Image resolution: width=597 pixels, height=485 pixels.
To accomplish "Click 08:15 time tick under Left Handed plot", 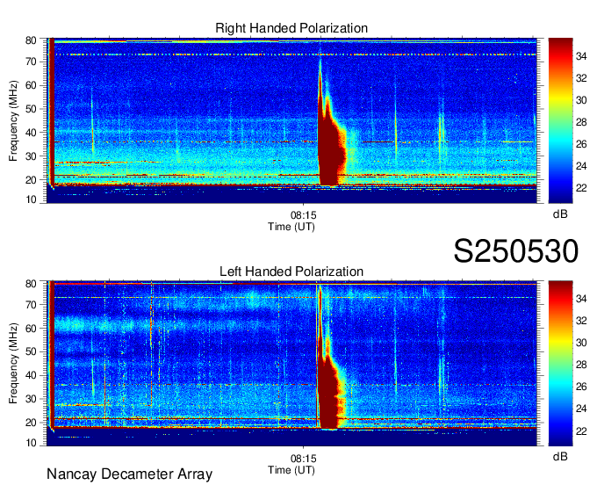I will (x=304, y=459).
